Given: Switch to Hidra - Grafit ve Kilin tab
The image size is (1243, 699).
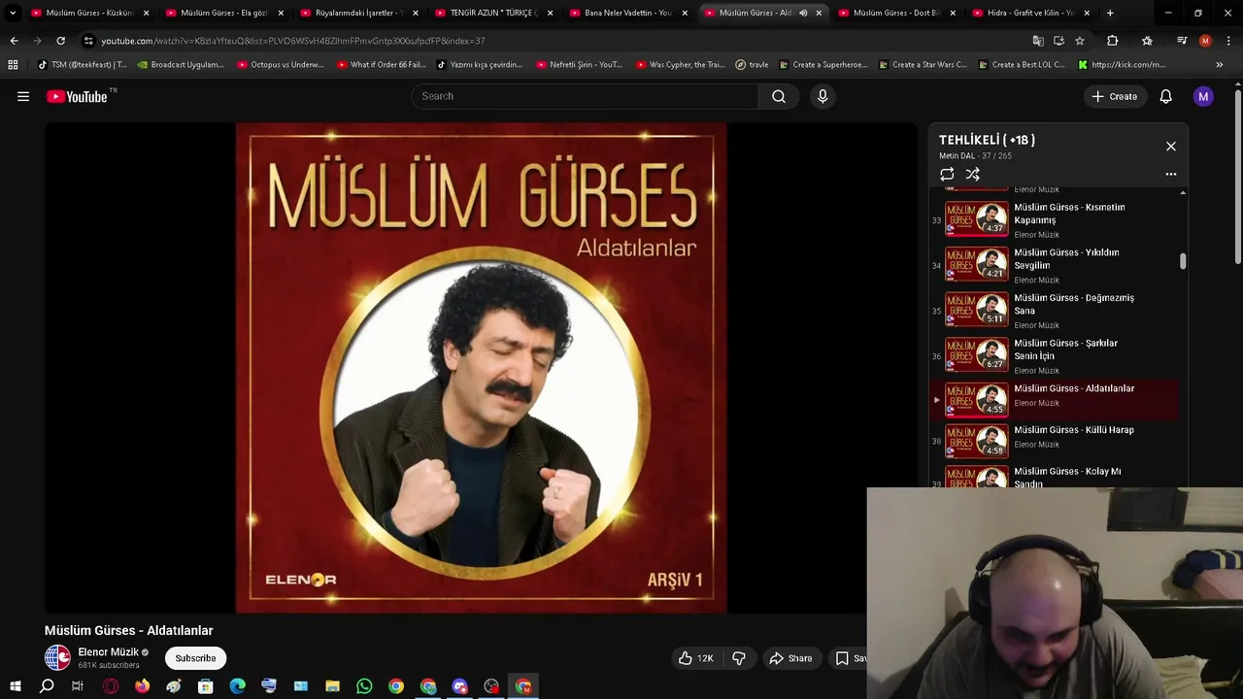Looking at the screenshot, I should 1030,13.
